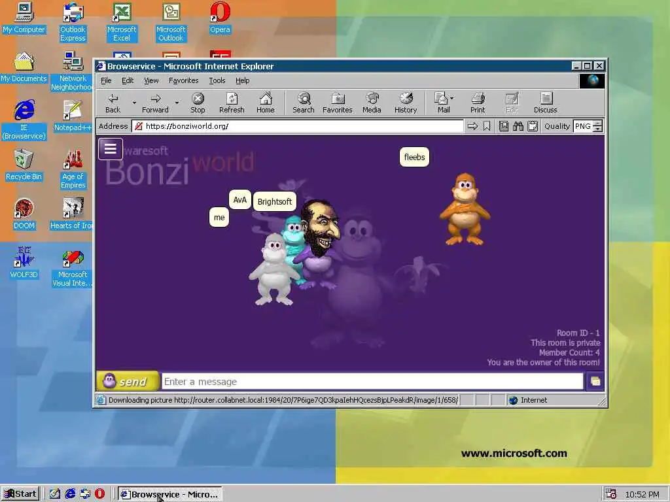Select the DOOM desktop icon
Screen dimensions: 670x502
coord(24,214)
